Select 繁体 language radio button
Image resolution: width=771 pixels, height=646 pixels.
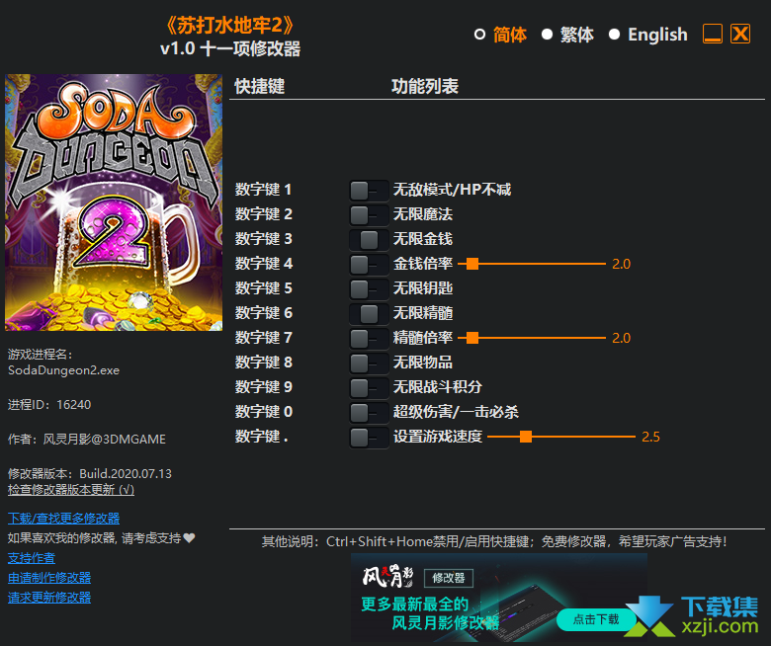[547, 35]
